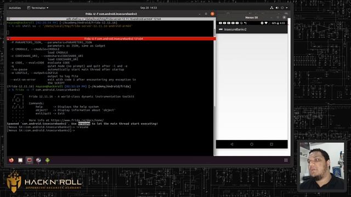This screenshot has width=351, height=197.
Task: Click the frida docs URL in terminal
Action: tap(77, 120)
